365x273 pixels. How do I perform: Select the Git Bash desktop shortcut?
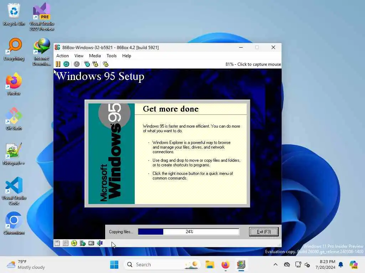14,119
